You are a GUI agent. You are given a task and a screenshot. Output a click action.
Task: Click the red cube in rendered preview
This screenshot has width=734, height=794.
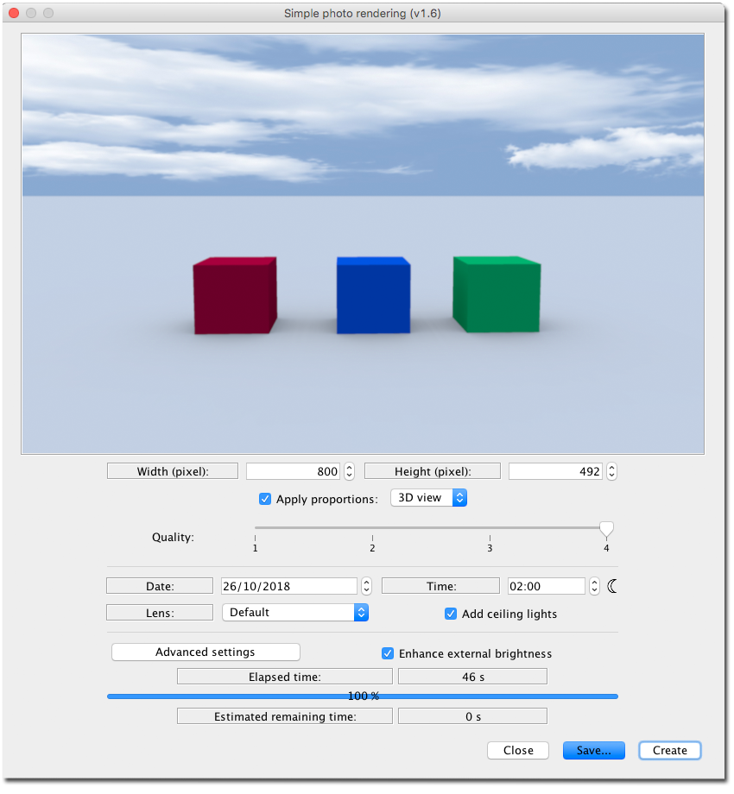(x=235, y=296)
